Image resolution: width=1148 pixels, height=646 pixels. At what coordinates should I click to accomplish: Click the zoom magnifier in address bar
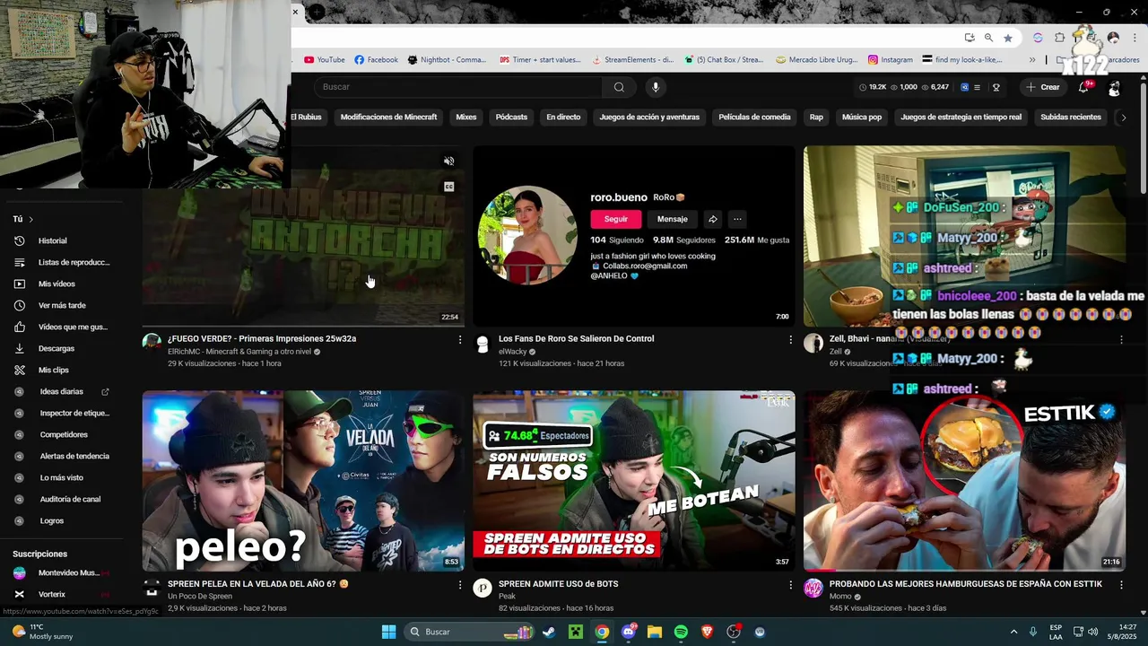coord(988,38)
